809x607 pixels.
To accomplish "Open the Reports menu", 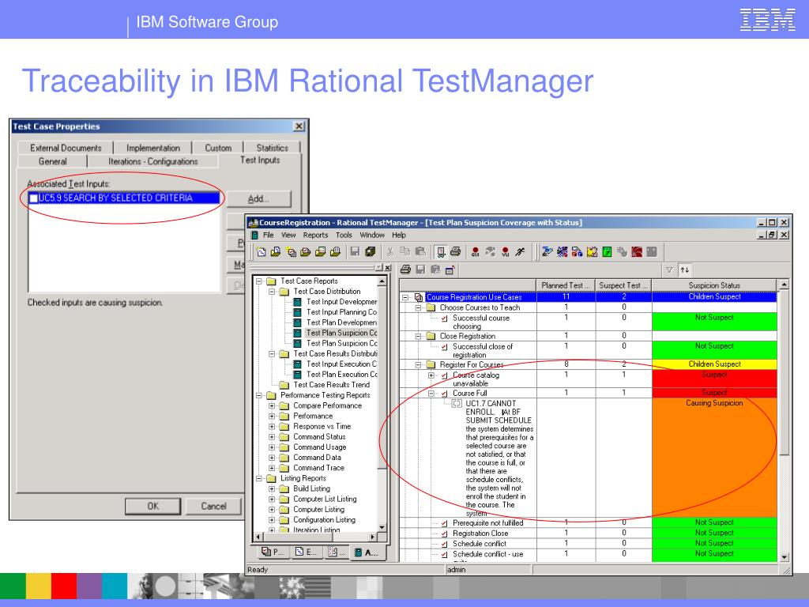I will (316, 235).
